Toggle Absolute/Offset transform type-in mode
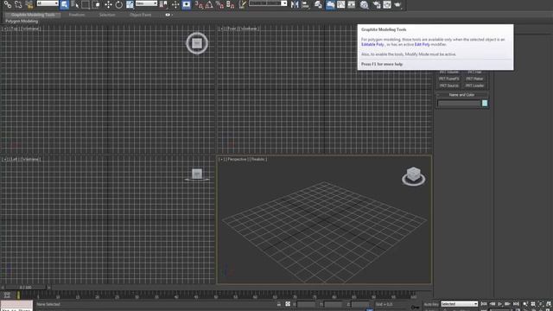The width and height of the screenshot is (553, 311). point(288,304)
